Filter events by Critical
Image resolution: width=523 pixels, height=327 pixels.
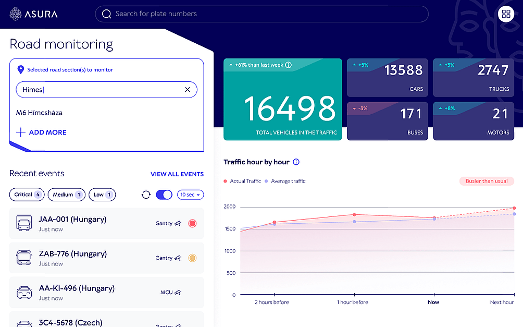click(27, 195)
